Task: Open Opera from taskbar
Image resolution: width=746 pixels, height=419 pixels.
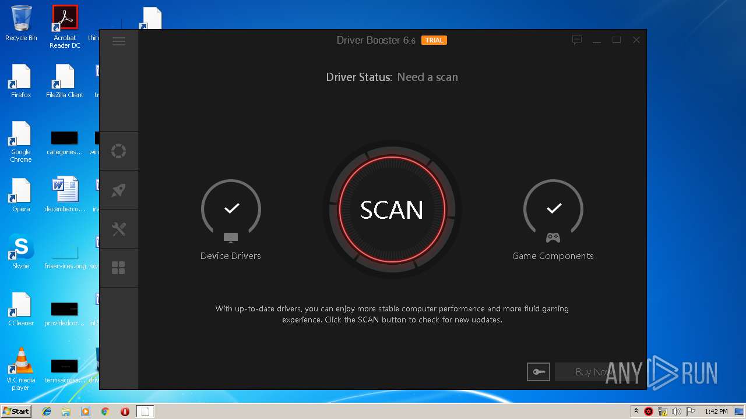Action: click(125, 411)
